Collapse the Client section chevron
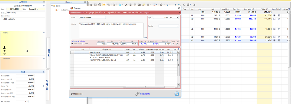Viewport: 291px width, 104px height. 2,33
